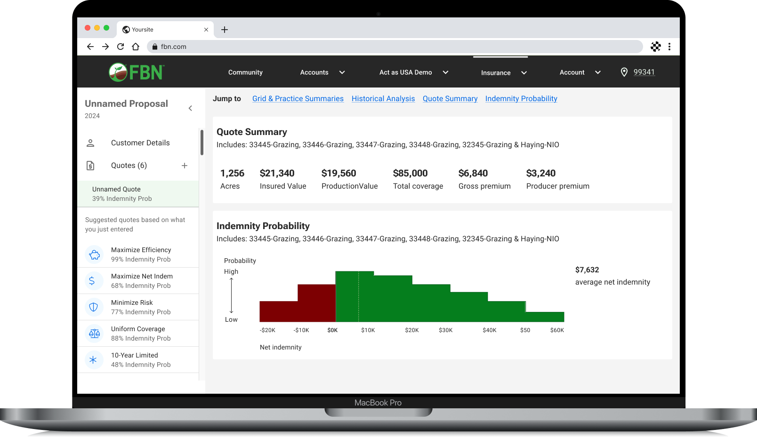Jump to Grid & Practice Summaries
Screen dimensions: 757x437
pyautogui.click(x=298, y=99)
